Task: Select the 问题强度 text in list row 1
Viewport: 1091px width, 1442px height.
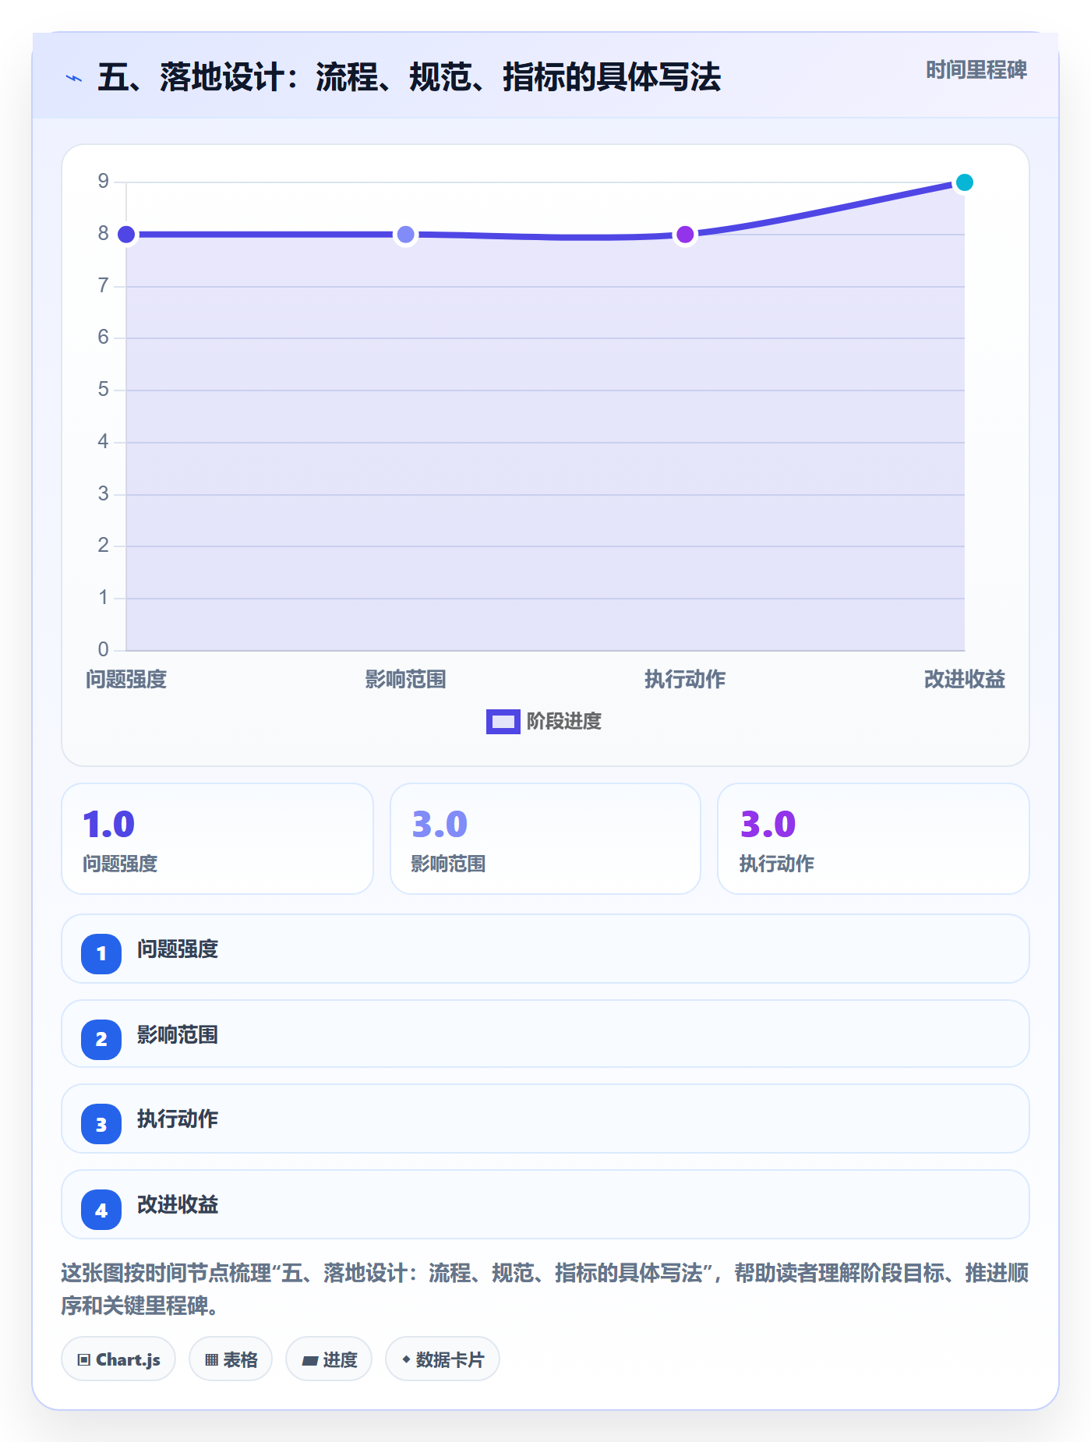Action: pyautogui.click(x=178, y=949)
